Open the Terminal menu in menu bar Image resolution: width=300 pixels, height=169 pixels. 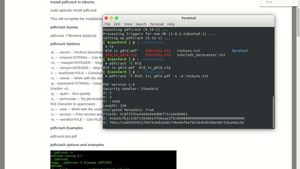[157, 24]
